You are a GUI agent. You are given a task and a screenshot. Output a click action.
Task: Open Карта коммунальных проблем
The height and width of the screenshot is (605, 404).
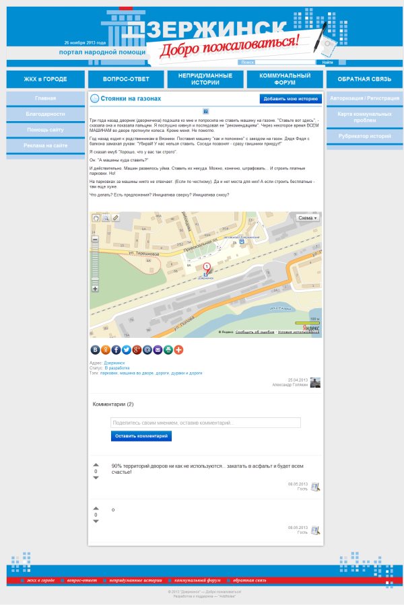coord(364,117)
